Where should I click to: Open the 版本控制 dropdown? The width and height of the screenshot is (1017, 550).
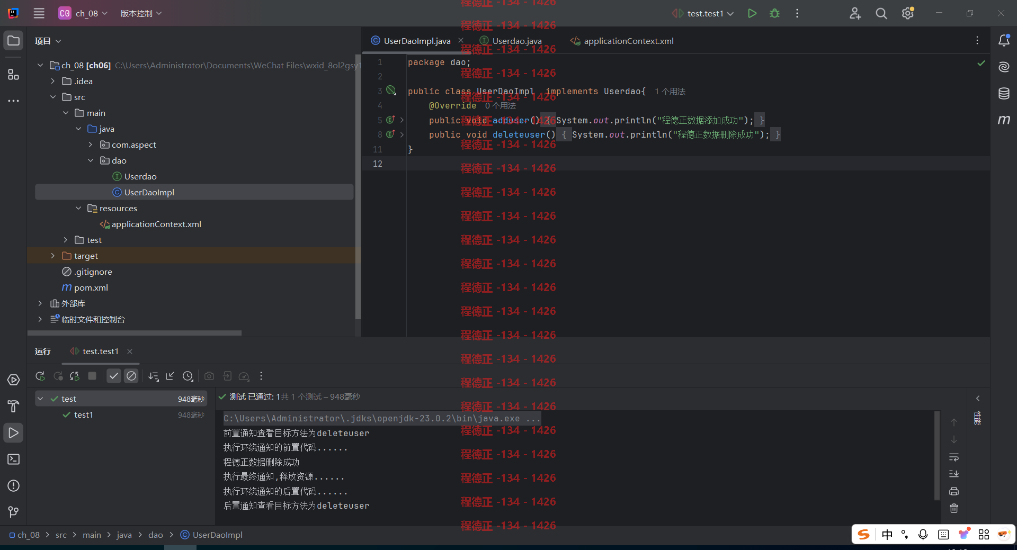click(x=141, y=13)
